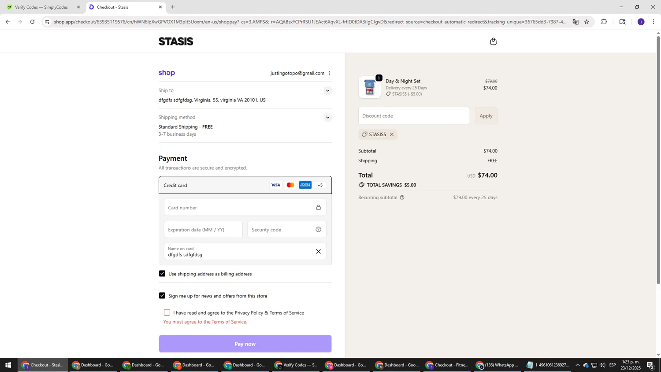The width and height of the screenshot is (661, 372).
Task: Open Checkout - Fitne... taskbar window
Action: [x=447, y=365]
